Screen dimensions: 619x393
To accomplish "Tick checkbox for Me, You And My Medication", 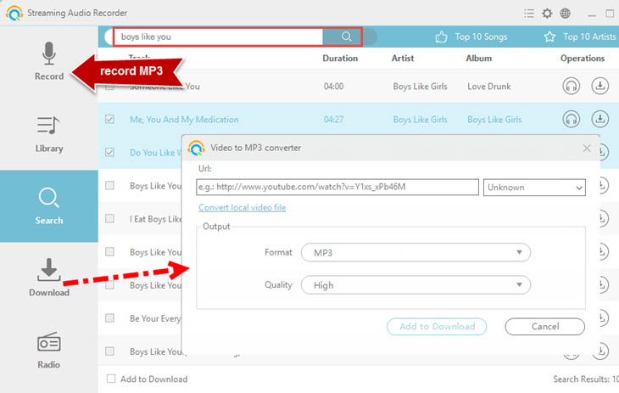I will (x=109, y=119).
